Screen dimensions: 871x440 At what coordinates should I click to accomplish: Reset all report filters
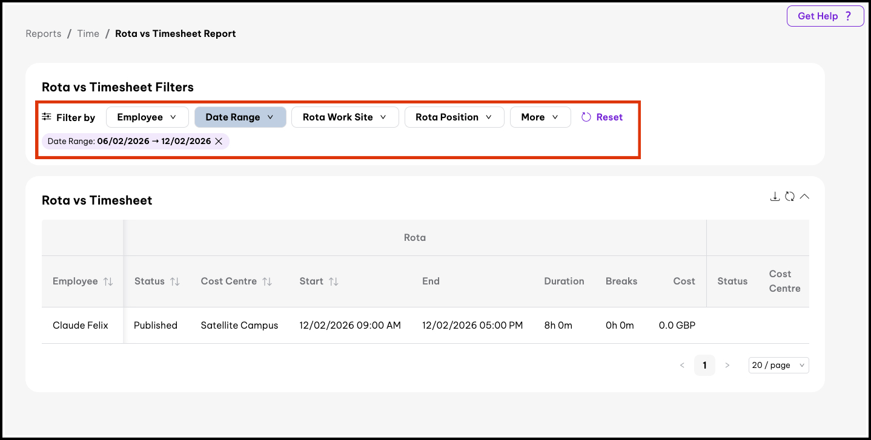point(602,117)
